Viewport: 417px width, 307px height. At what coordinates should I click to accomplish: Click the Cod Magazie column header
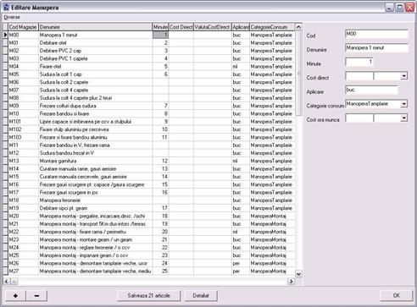(x=23, y=27)
